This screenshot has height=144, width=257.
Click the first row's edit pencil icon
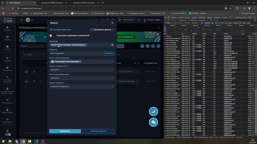click(34, 72)
